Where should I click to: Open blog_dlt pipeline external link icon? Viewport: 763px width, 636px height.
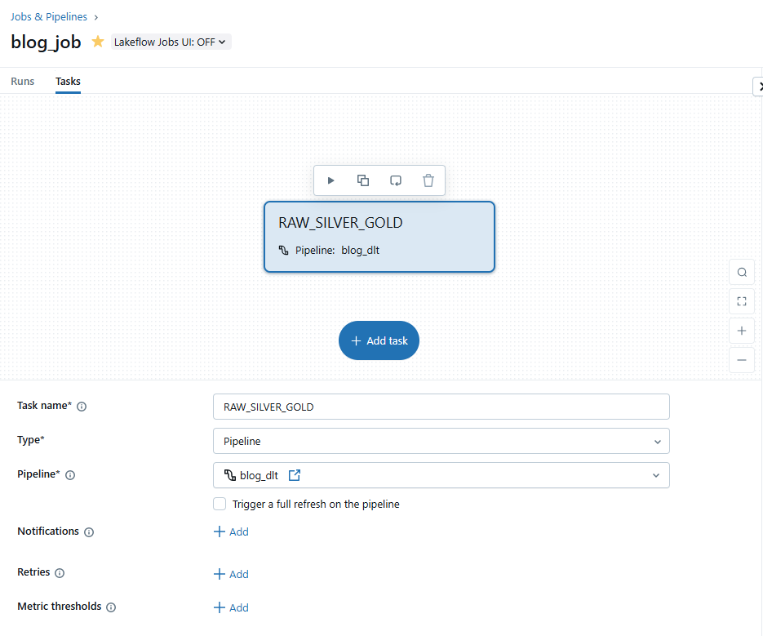(x=295, y=475)
